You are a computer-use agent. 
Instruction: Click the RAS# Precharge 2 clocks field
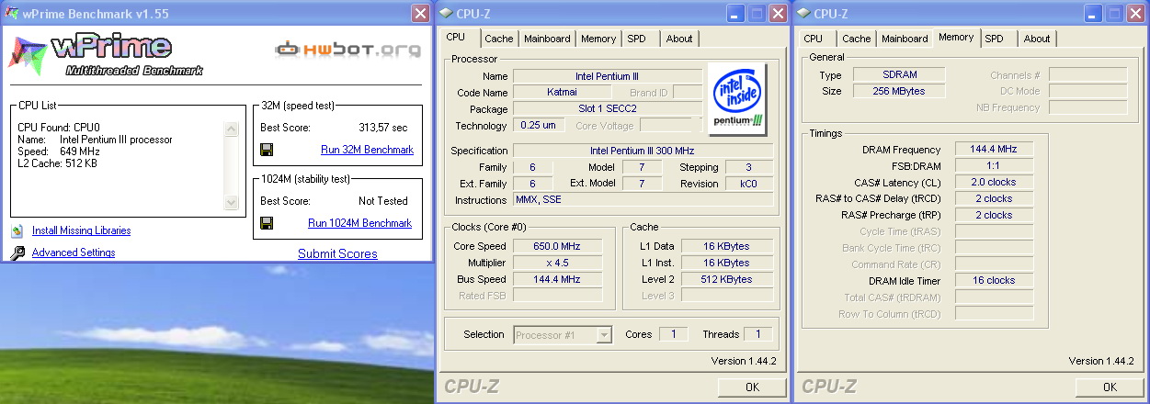pyautogui.click(x=994, y=216)
